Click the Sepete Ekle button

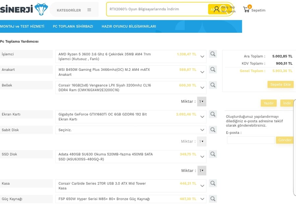click(x=280, y=85)
